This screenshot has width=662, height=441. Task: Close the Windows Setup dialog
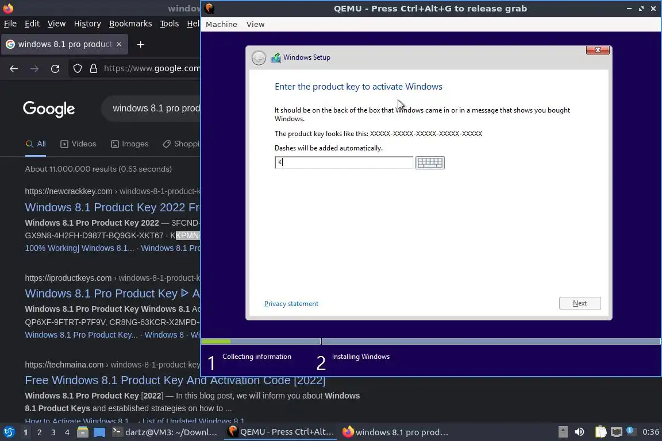(598, 50)
